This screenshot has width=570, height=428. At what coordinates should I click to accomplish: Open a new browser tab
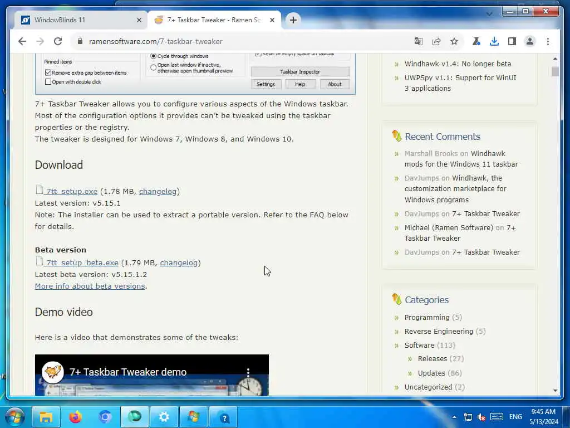(x=293, y=20)
